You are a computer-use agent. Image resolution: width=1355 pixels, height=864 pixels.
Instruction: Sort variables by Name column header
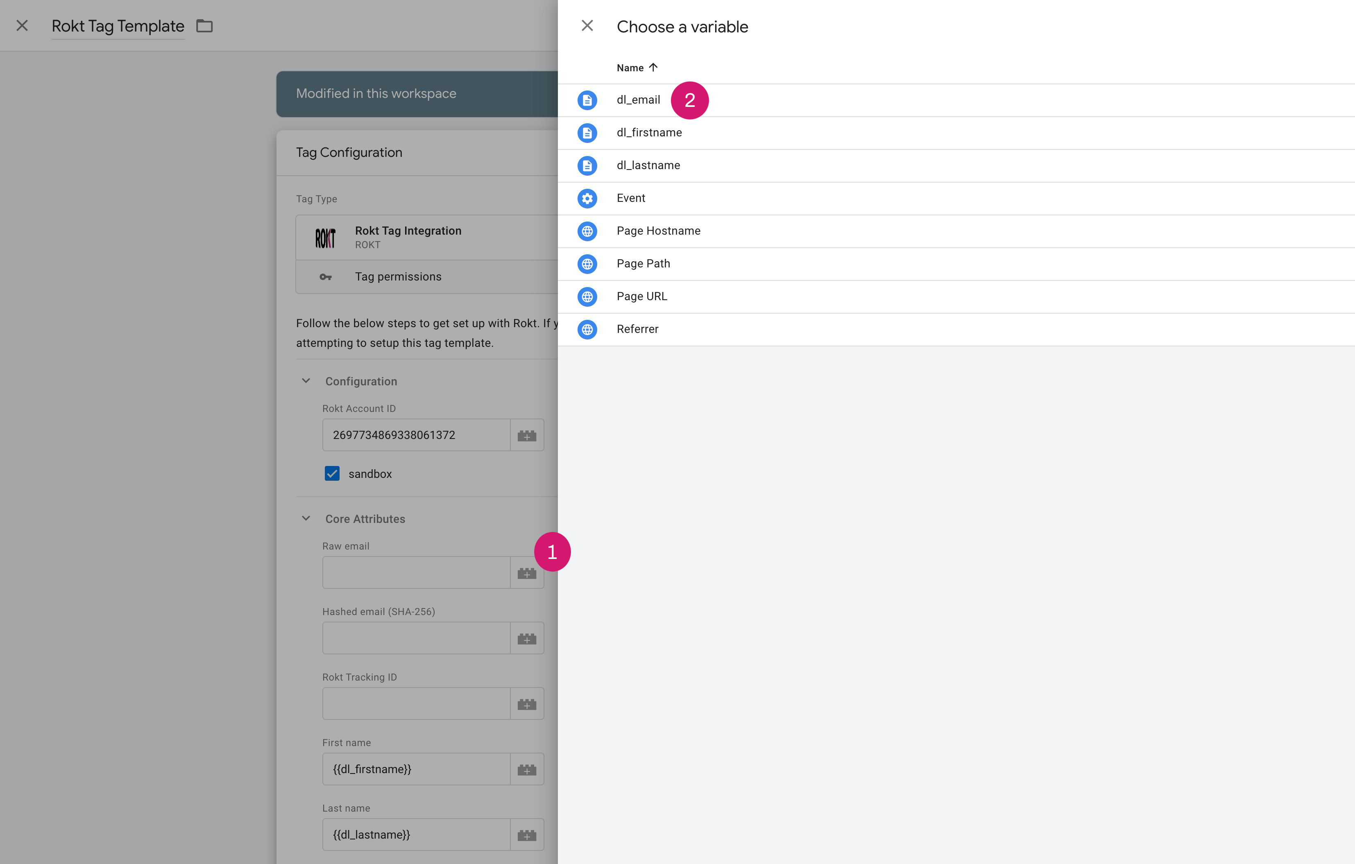[x=637, y=68]
